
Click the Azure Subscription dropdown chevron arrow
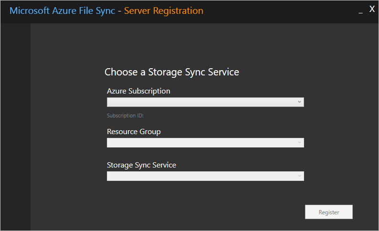point(299,102)
